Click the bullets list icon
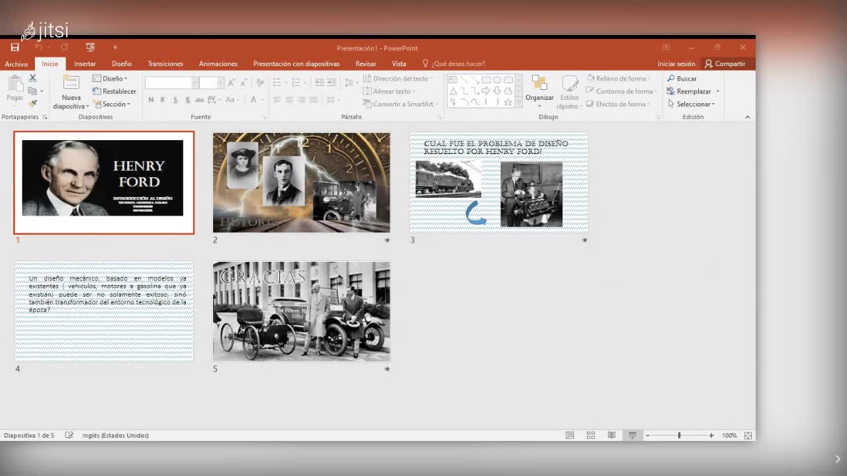847x476 pixels. (x=277, y=83)
